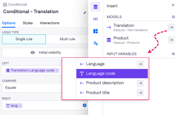
Task: Click blue plus icon in Right field
Action: coord(84,105)
